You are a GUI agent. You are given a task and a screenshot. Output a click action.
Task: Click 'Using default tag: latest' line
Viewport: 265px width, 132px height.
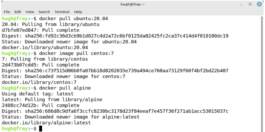(38, 94)
